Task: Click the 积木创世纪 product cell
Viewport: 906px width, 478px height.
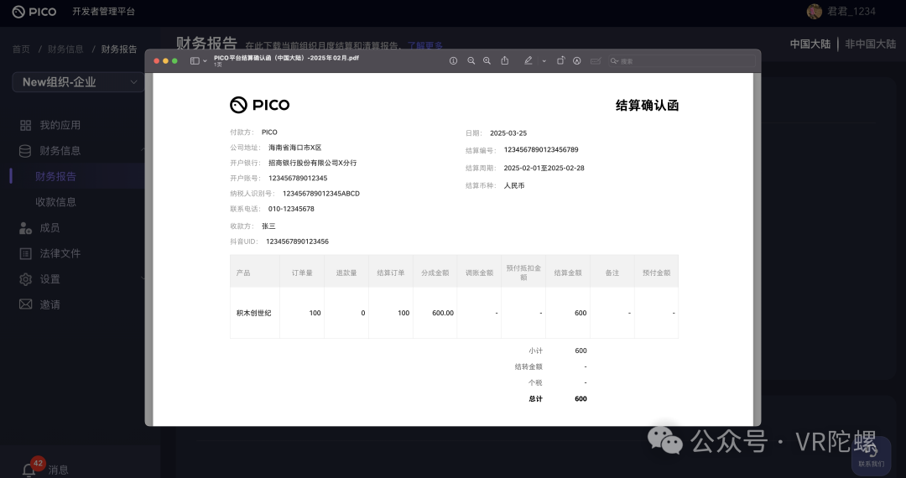Action: 253,313
